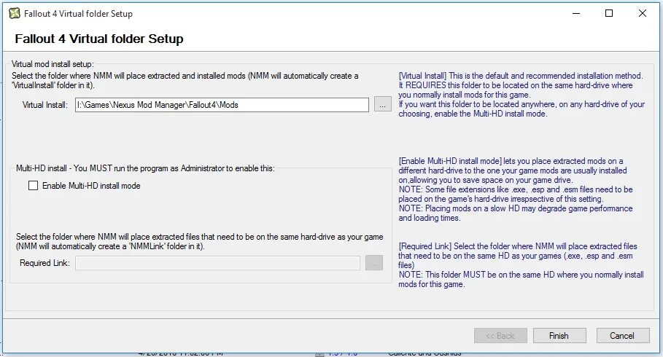Click the Finish button
Viewport: 663px width, 357px height.
click(x=559, y=335)
